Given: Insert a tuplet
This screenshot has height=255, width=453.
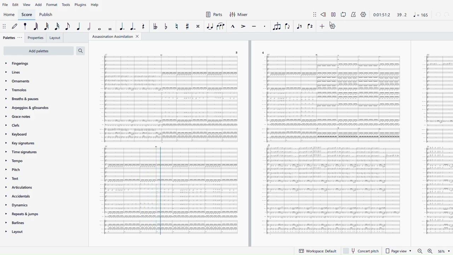Looking at the screenshot, I should pos(277,27).
